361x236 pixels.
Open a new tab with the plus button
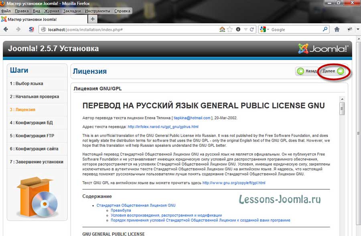click(x=93, y=19)
